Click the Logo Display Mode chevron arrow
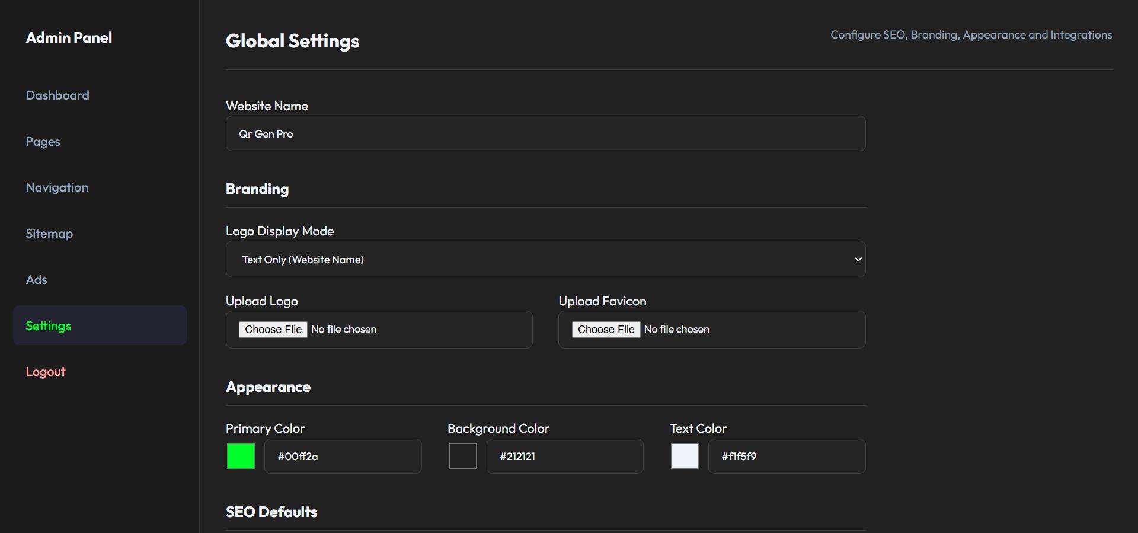This screenshot has width=1138, height=533. (x=858, y=260)
